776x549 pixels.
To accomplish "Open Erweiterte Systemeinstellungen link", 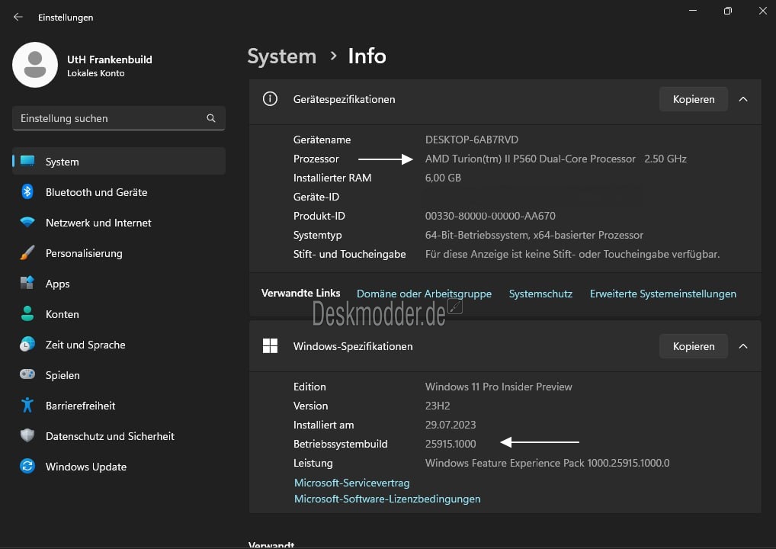I will tap(662, 294).
